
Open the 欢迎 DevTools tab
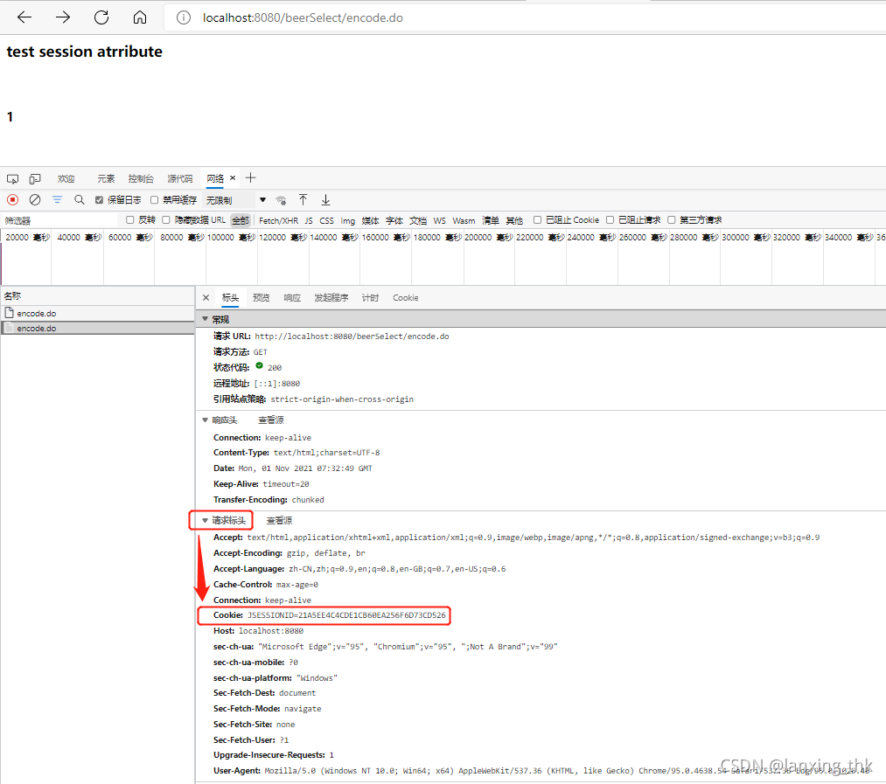(66, 179)
